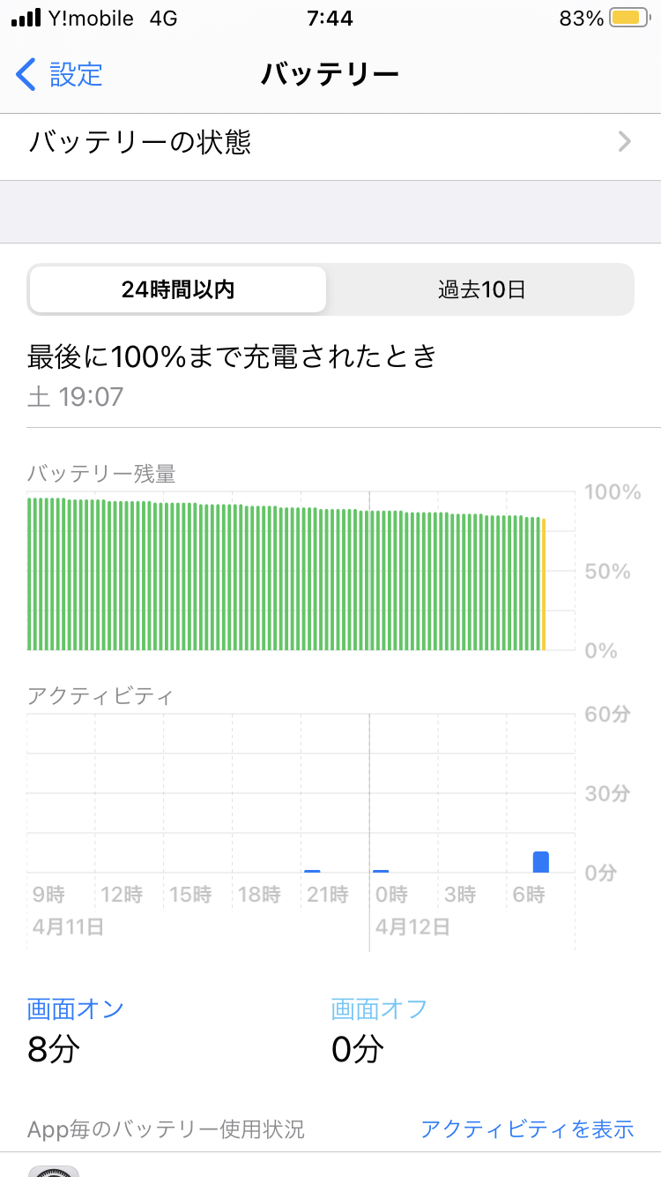Tap the Settings app icon at bottom
This screenshot has height=1177, width=661.
54,1170
